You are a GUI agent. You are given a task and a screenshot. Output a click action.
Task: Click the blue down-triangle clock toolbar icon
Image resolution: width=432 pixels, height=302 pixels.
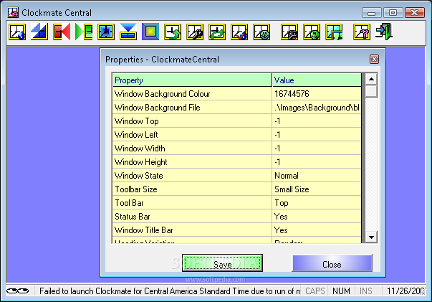[x=128, y=32]
